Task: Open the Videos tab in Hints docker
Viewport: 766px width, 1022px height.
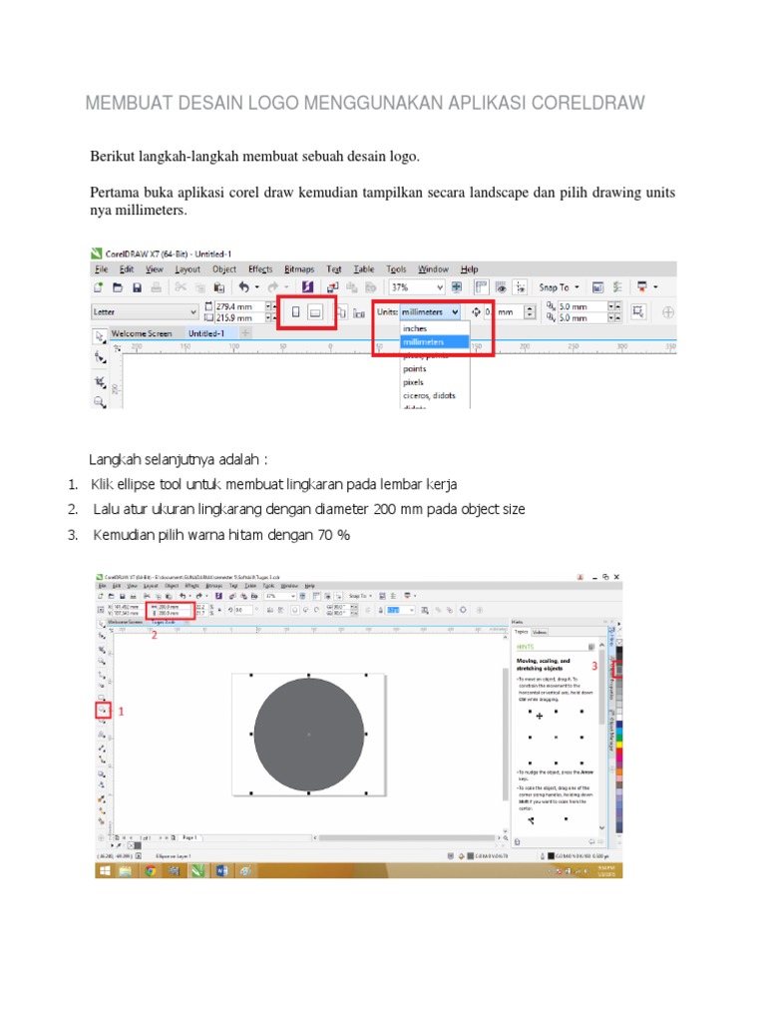Action: 540,632
